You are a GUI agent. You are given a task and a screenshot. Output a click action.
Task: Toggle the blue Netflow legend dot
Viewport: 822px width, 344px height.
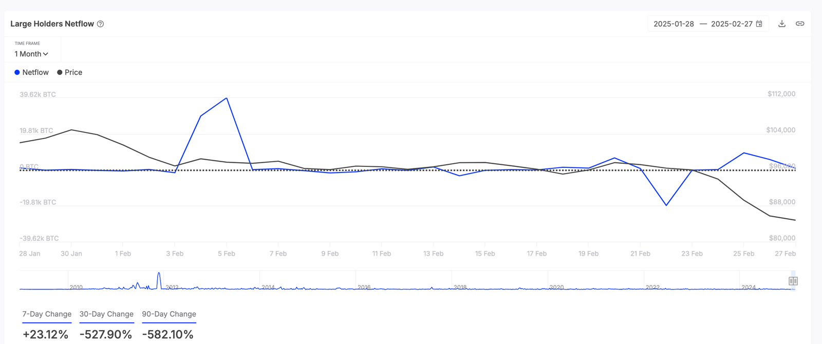click(x=17, y=72)
